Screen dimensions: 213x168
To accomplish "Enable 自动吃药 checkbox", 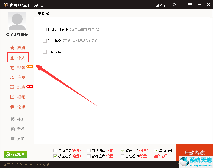I will [x=55, y=150].
